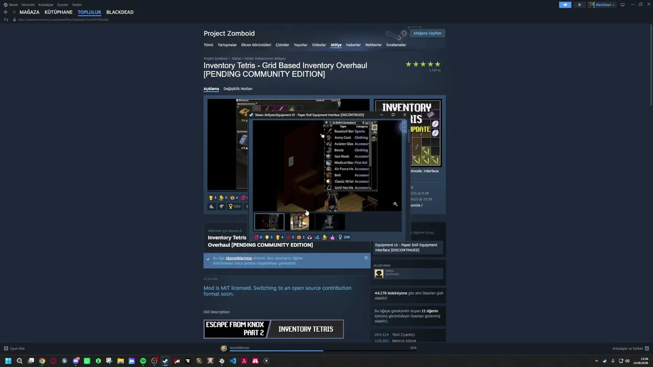Click the Steam icon in the taskbar

coord(165,361)
